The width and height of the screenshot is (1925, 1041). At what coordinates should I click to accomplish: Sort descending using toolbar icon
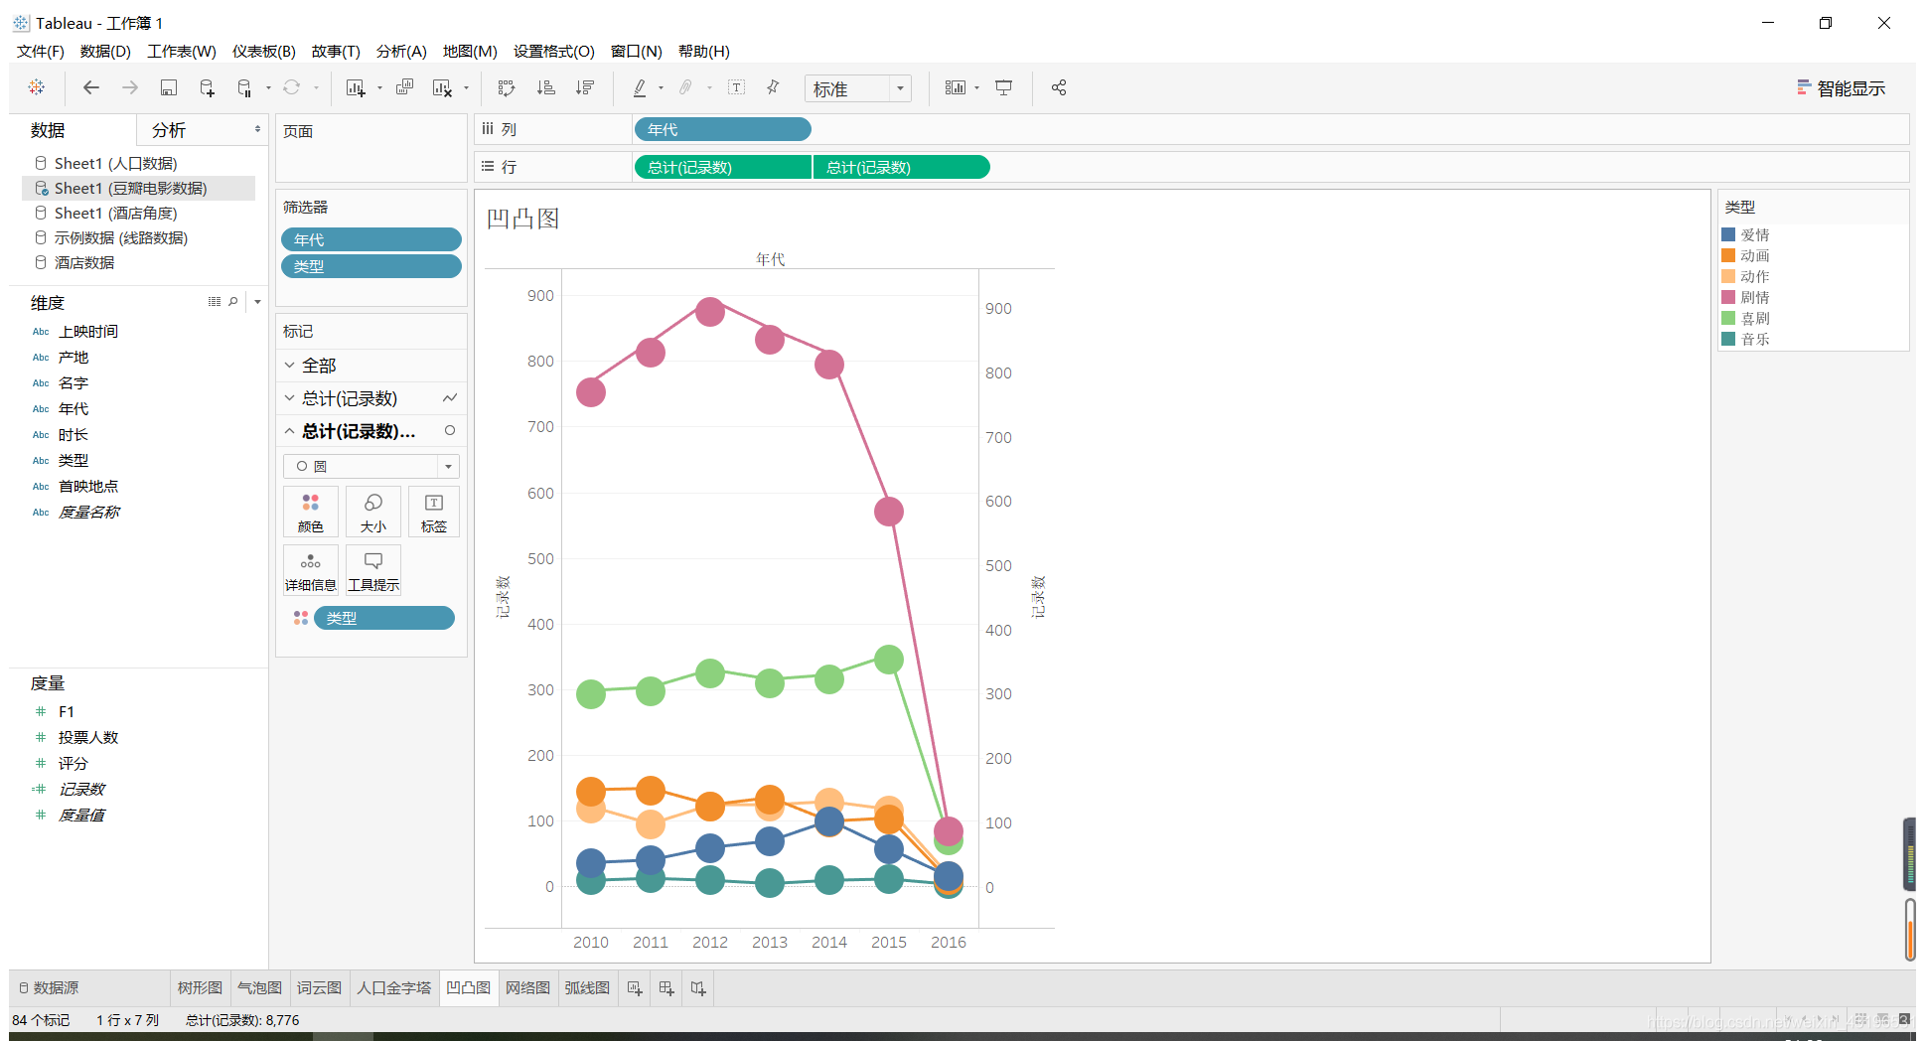[x=585, y=87]
